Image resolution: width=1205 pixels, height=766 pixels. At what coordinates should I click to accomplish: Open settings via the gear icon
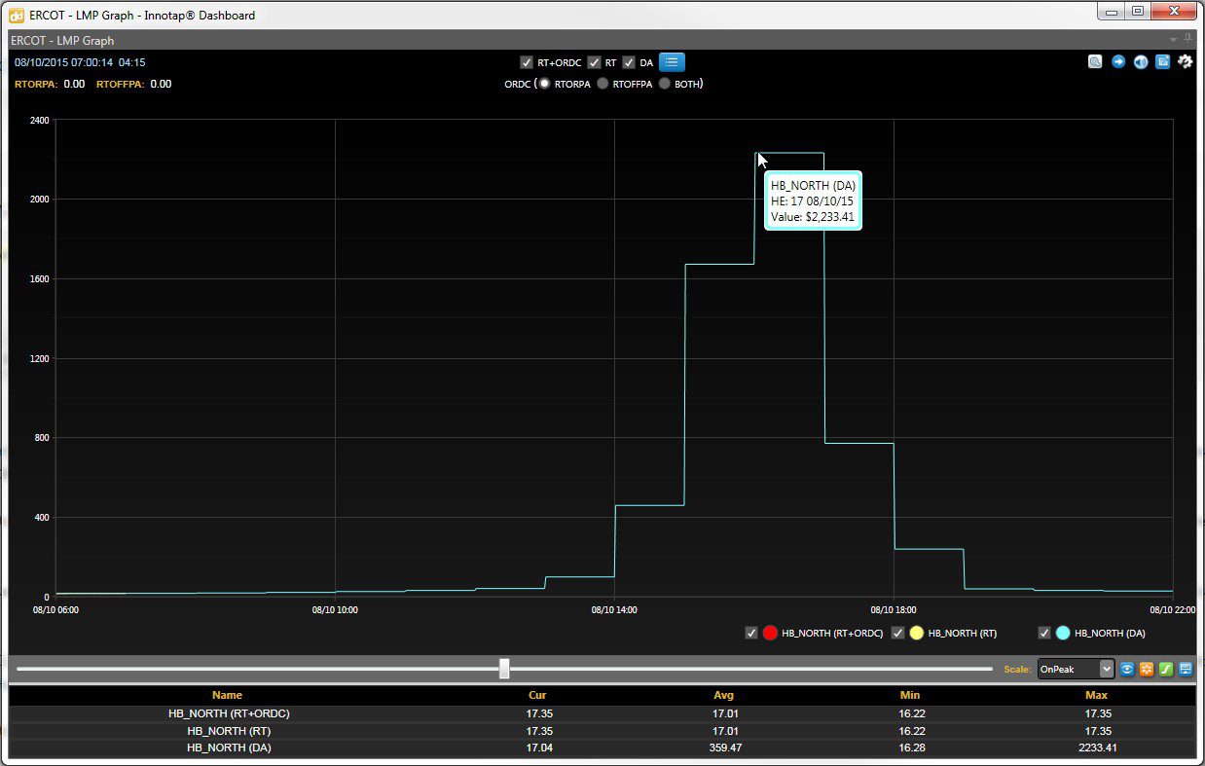[1185, 61]
